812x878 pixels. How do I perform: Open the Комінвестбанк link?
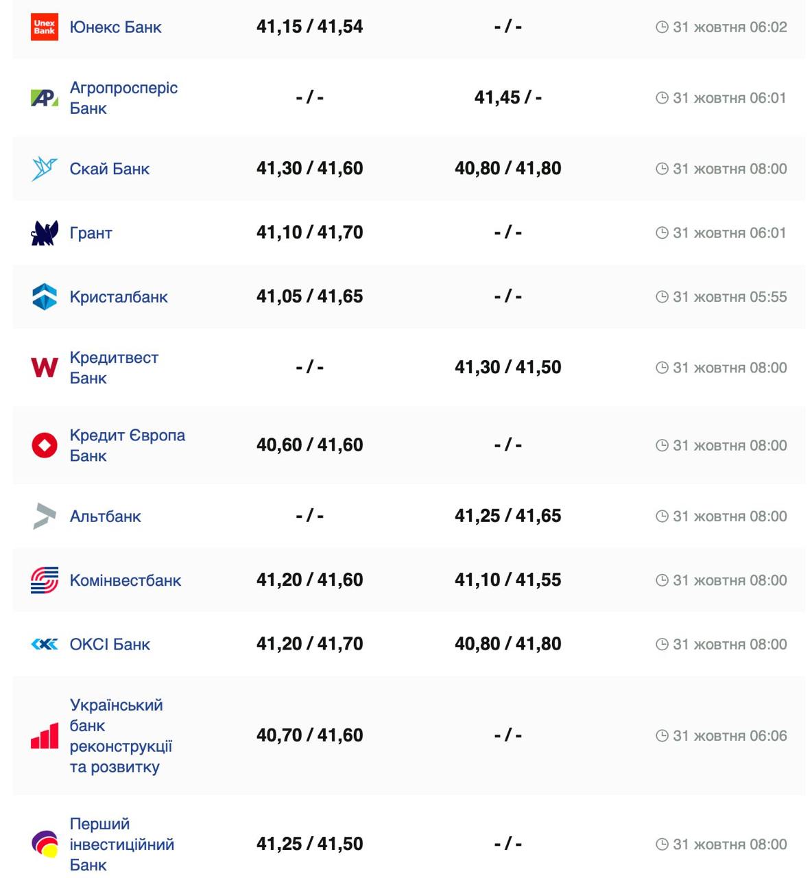click(126, 580)
